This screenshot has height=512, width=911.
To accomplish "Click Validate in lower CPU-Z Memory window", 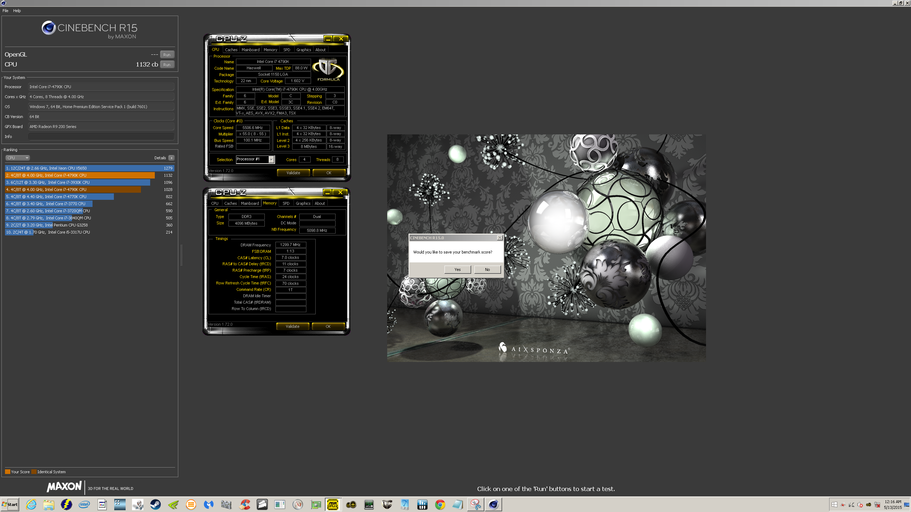I will 293,326.
